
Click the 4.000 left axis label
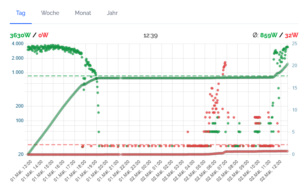point(17,44)
